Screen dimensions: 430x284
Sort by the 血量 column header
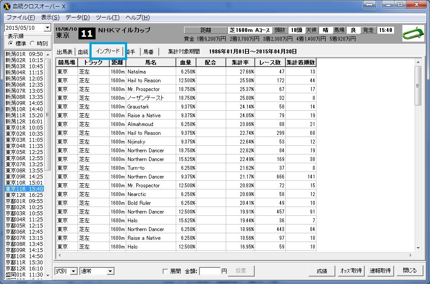point(186,63)
